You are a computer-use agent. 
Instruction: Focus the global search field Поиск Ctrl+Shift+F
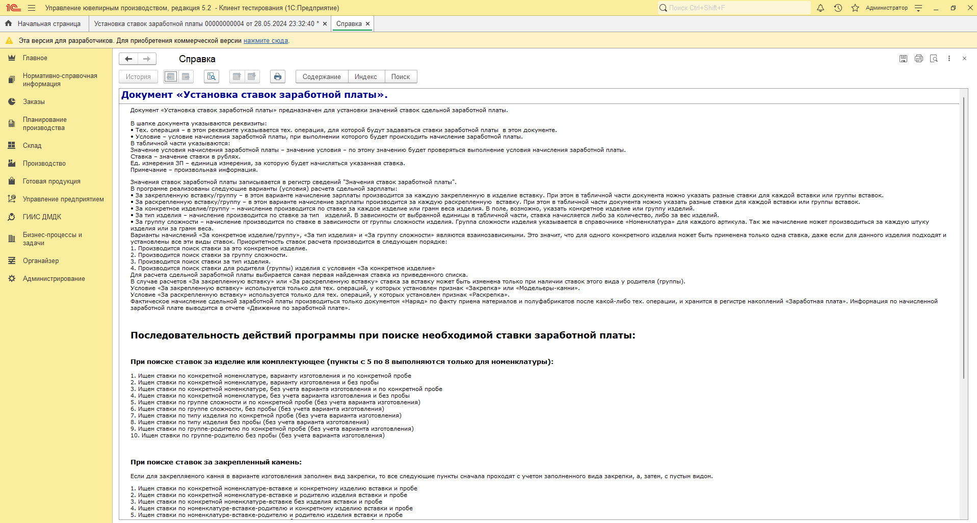[x=734, y=8]
